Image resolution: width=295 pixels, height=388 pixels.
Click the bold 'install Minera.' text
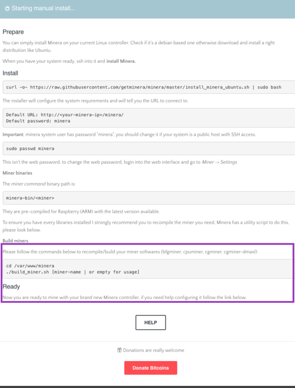pos(121,61)
